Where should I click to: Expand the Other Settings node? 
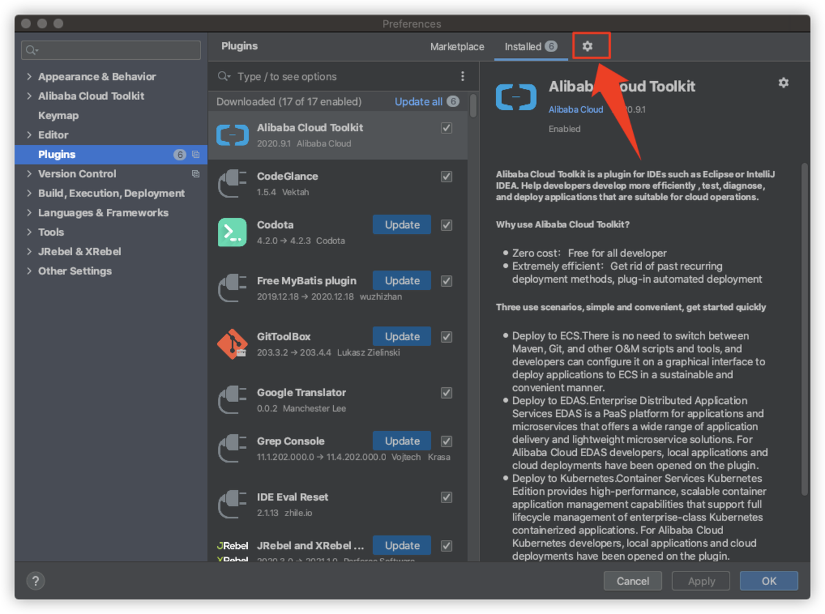coord(29,271)
